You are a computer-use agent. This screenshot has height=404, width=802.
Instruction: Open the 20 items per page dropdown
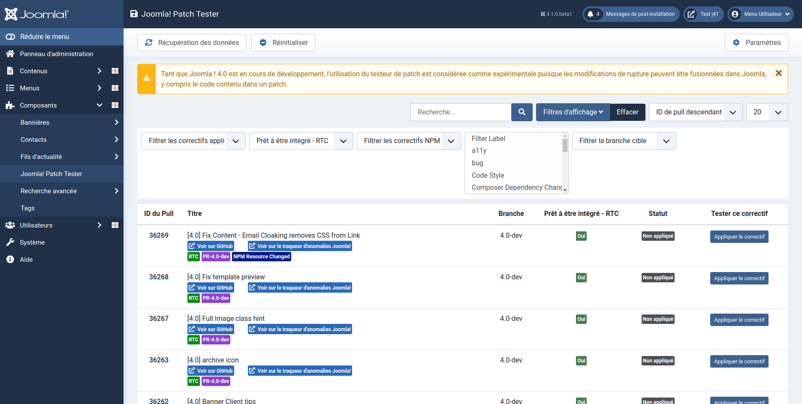pos(767,112)
